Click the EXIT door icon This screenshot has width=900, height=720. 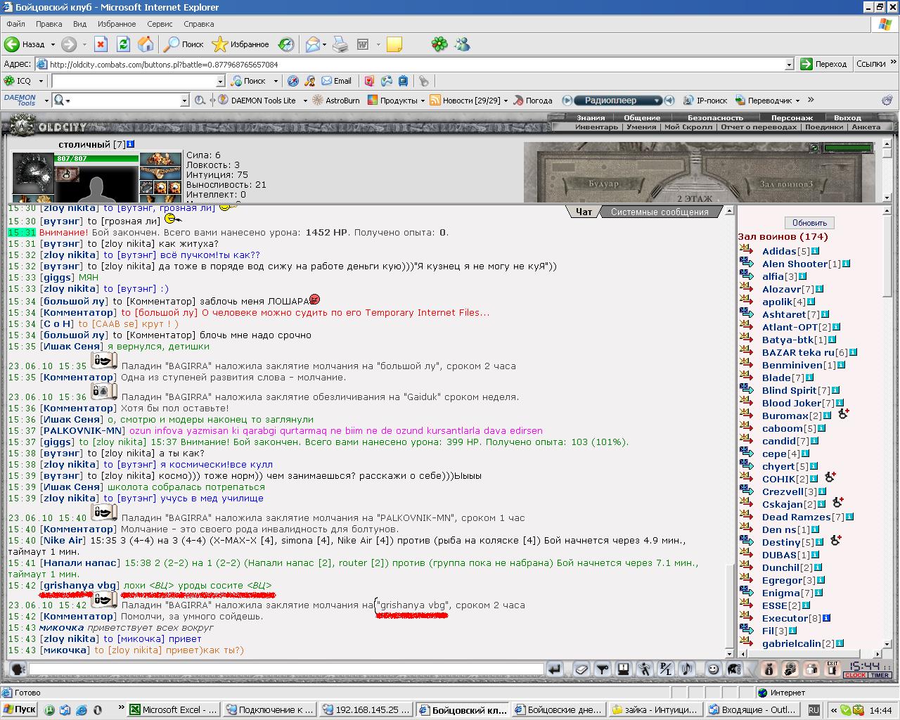point(832,669)
